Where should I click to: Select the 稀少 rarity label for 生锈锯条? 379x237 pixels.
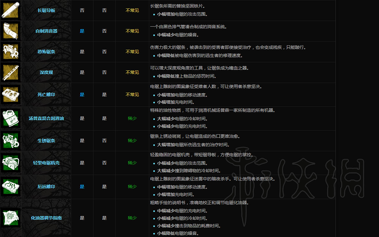click(132, 140)
